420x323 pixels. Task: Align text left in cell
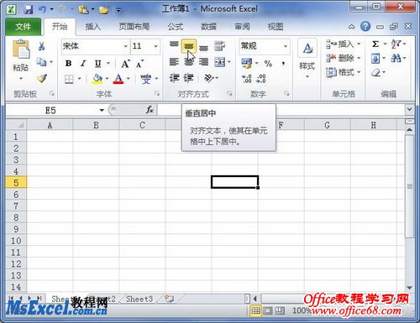(174, 62)
